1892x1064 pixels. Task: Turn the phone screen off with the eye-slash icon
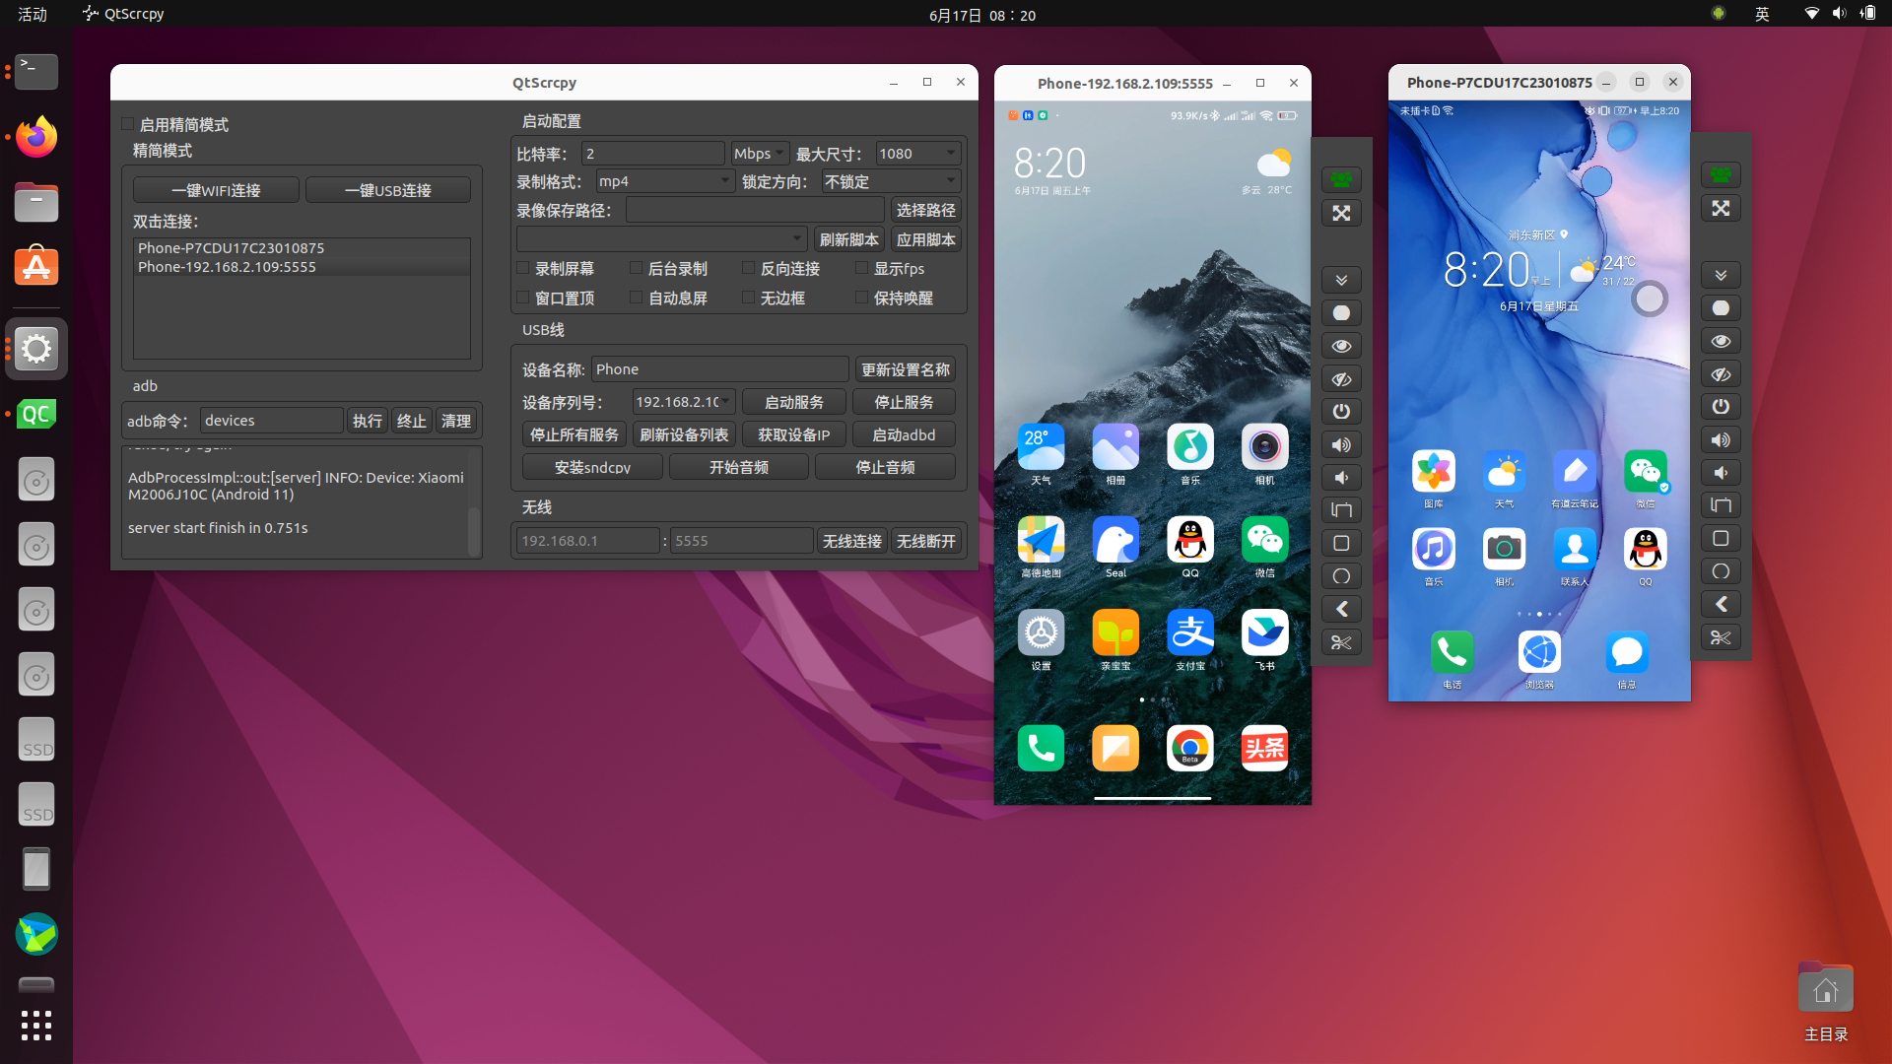[1341, 378]
